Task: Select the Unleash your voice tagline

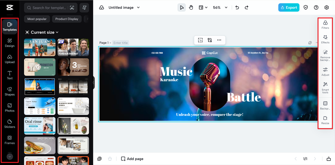Action: point(210,115)
